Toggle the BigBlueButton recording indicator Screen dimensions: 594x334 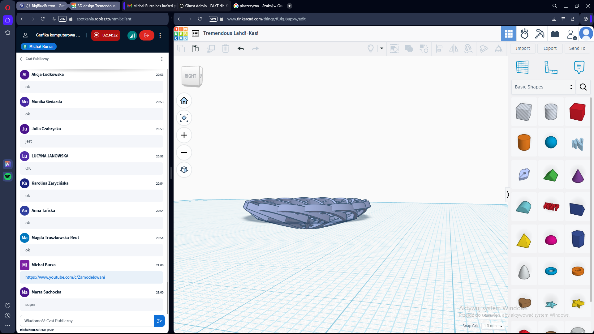pos(106,35)
